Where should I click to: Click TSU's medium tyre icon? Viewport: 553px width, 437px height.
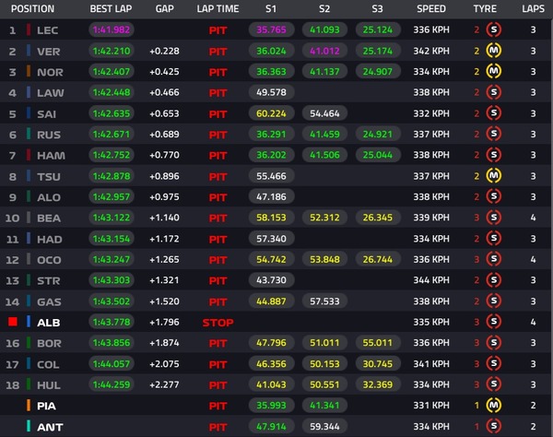(494, 175)
